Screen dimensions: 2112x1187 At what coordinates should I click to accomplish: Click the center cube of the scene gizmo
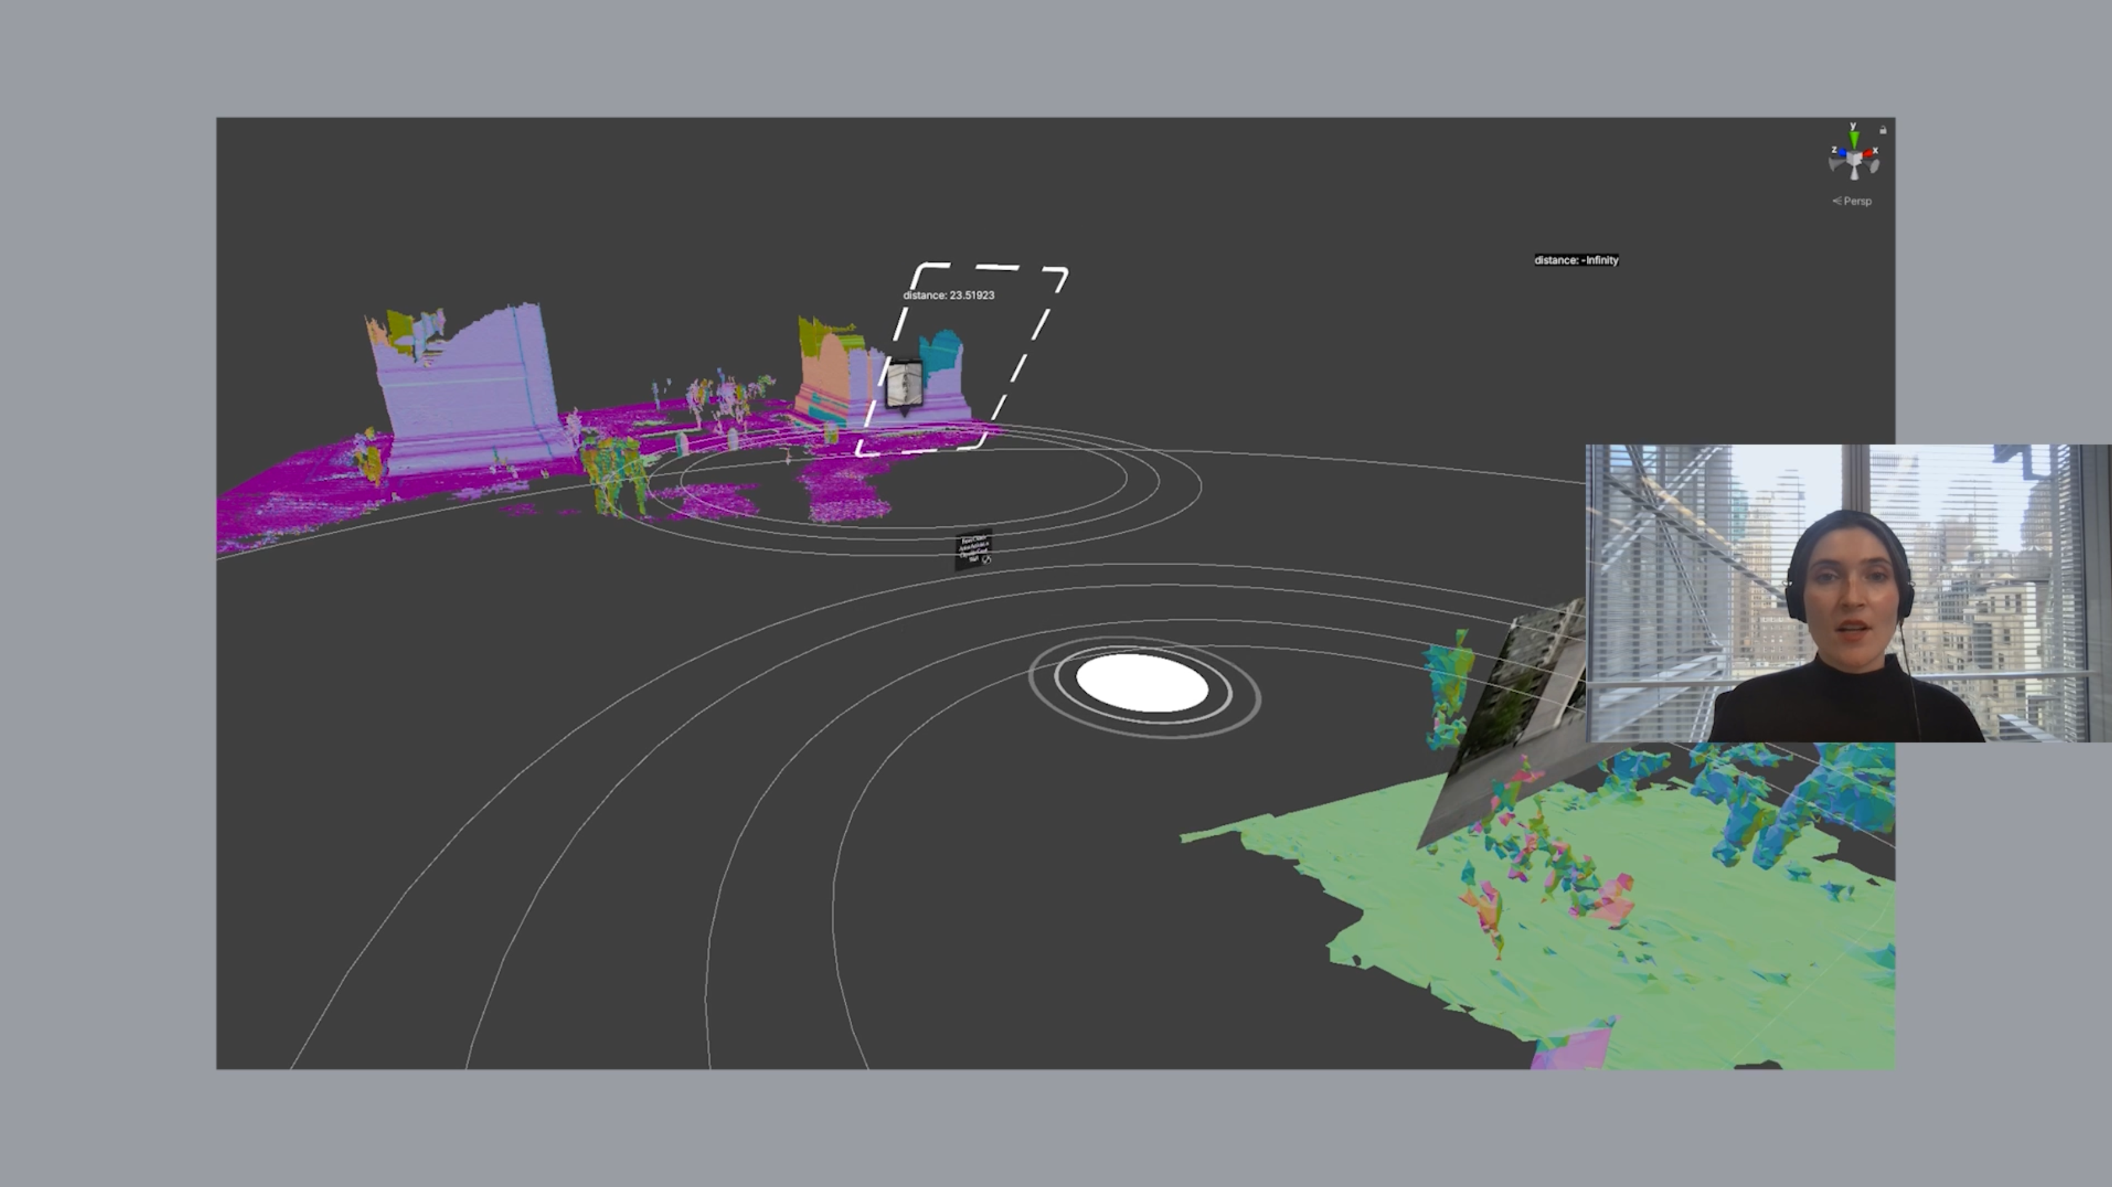1855,160
